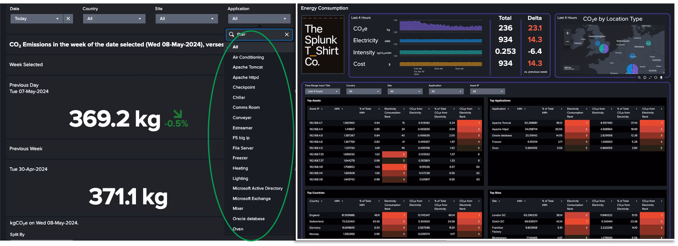Zoom in on the CO₂e location map
Screen dimensions: 678x246
pos(567,33)
